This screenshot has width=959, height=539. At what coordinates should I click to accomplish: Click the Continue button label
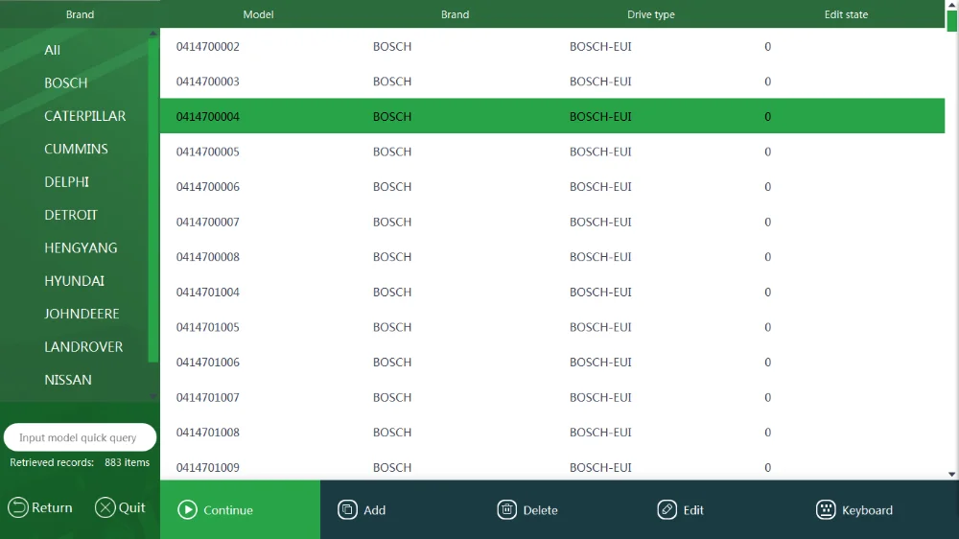tap(228, 510)
